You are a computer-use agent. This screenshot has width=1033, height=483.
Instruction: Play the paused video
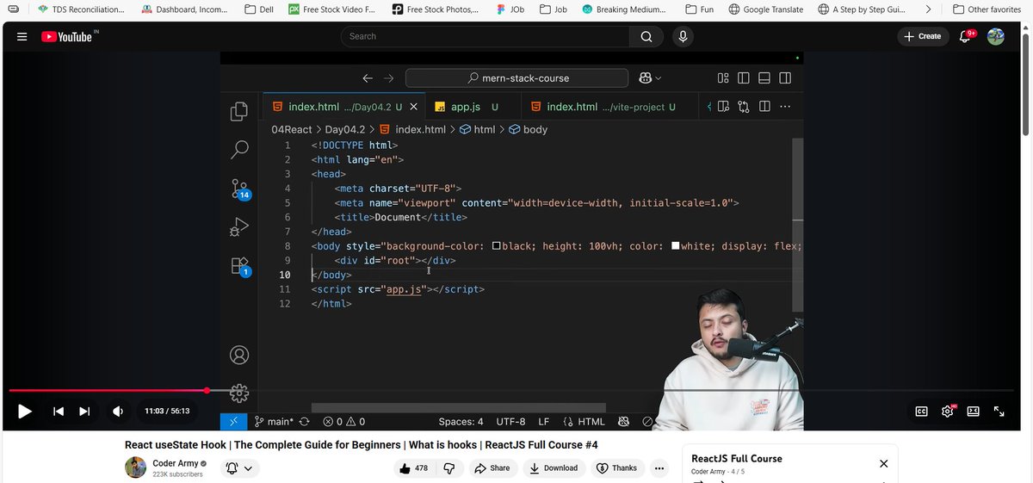tap(25, 412)
